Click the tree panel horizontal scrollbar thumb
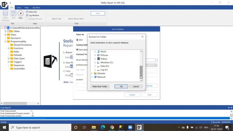 (15, 103)
